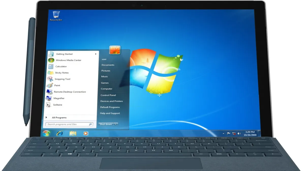Show hidden tray icons arrow

point(223,133)
